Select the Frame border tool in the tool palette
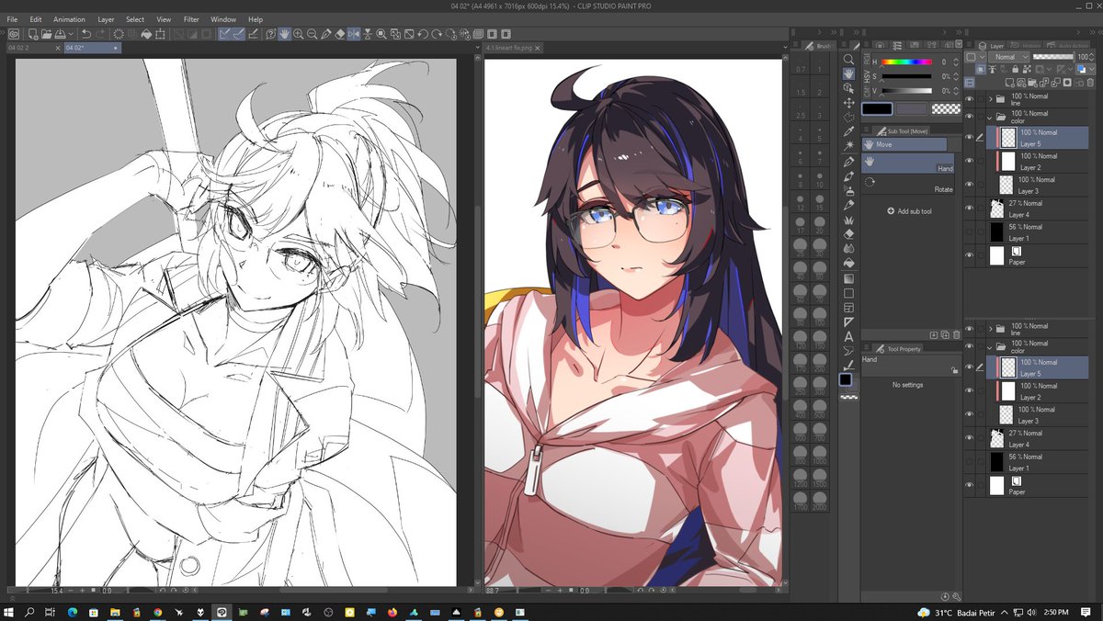Screen dimensions: 1103x621 (x=848, y=308)
